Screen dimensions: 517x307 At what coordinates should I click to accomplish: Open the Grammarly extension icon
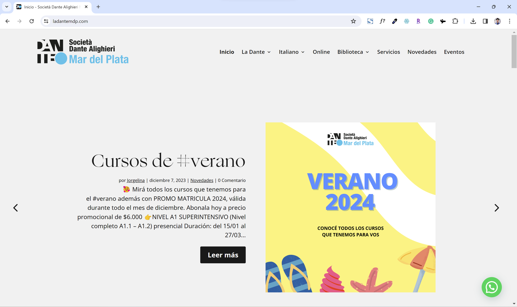431,21
